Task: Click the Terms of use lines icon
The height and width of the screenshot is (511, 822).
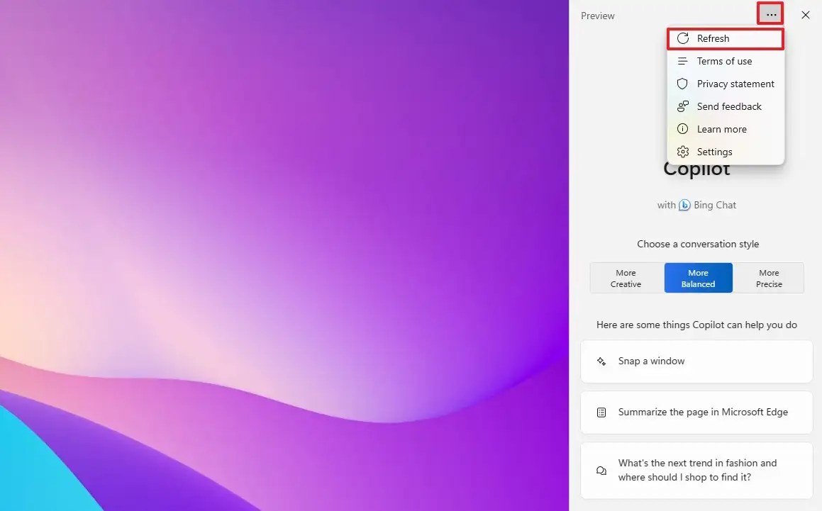Action: (682, 61)
